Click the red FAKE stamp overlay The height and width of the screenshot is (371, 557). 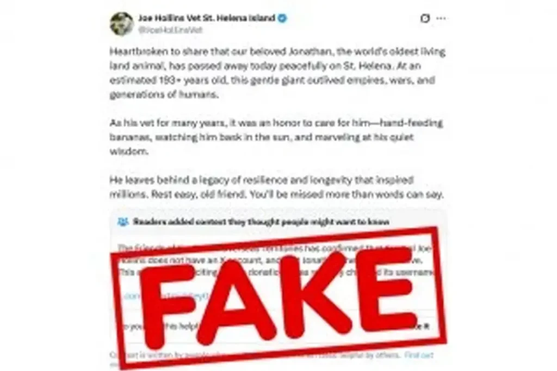pos(279,298)
